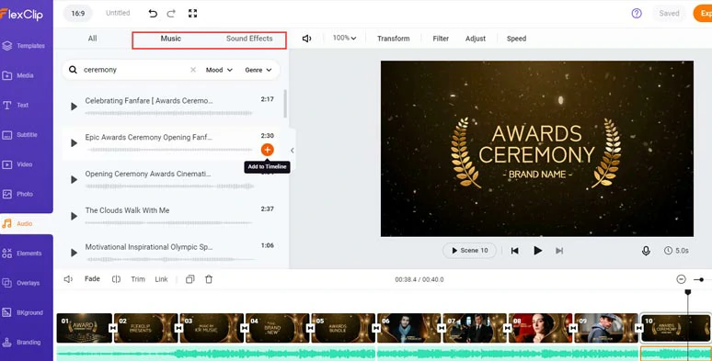
Task: Open the Speed options
Action: tap(516, 39)
